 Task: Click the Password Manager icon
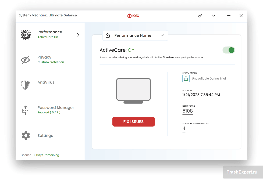tap(25, 110)
